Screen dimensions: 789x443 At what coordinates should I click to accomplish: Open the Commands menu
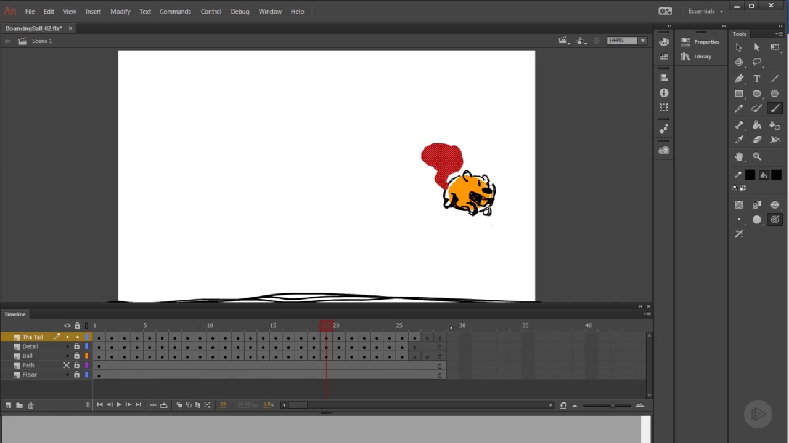[175, 11]
